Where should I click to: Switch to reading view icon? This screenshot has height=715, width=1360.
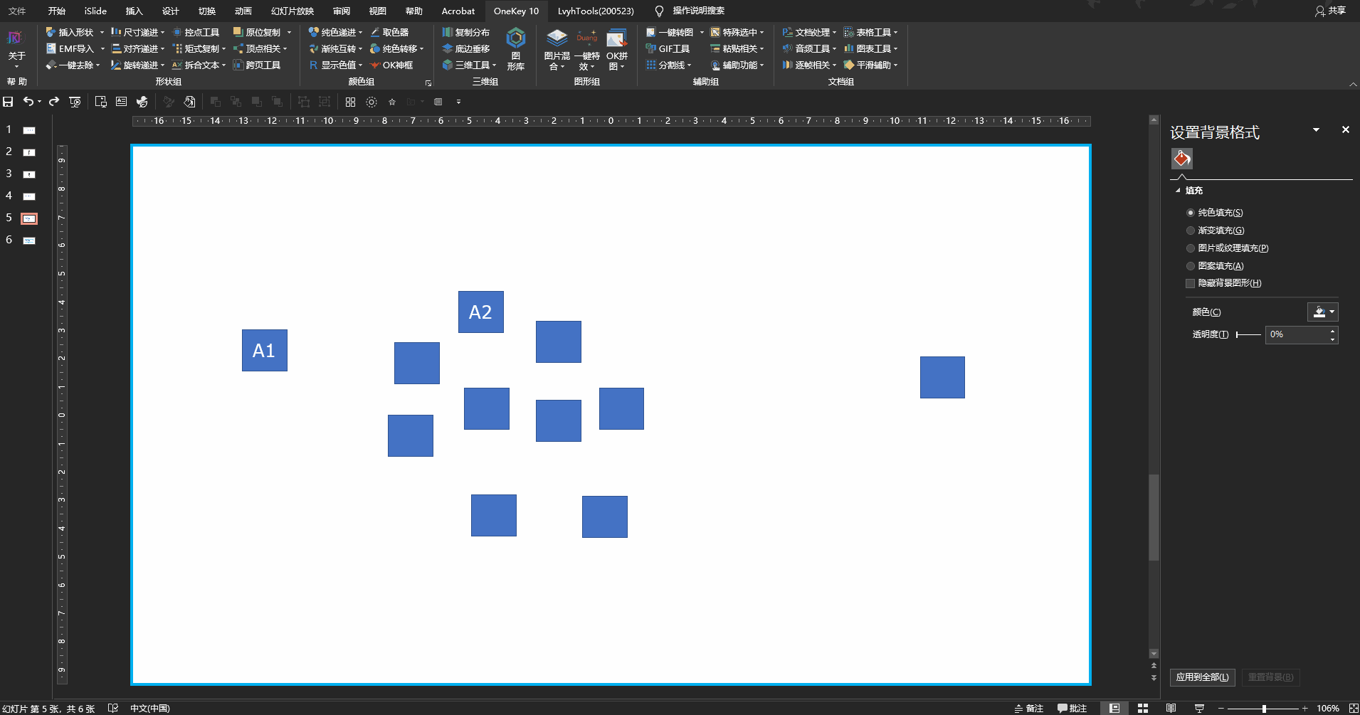click(1171, 709)
